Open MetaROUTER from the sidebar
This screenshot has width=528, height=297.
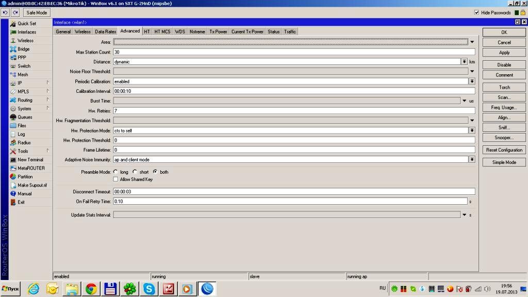click(x=31, y=168)
